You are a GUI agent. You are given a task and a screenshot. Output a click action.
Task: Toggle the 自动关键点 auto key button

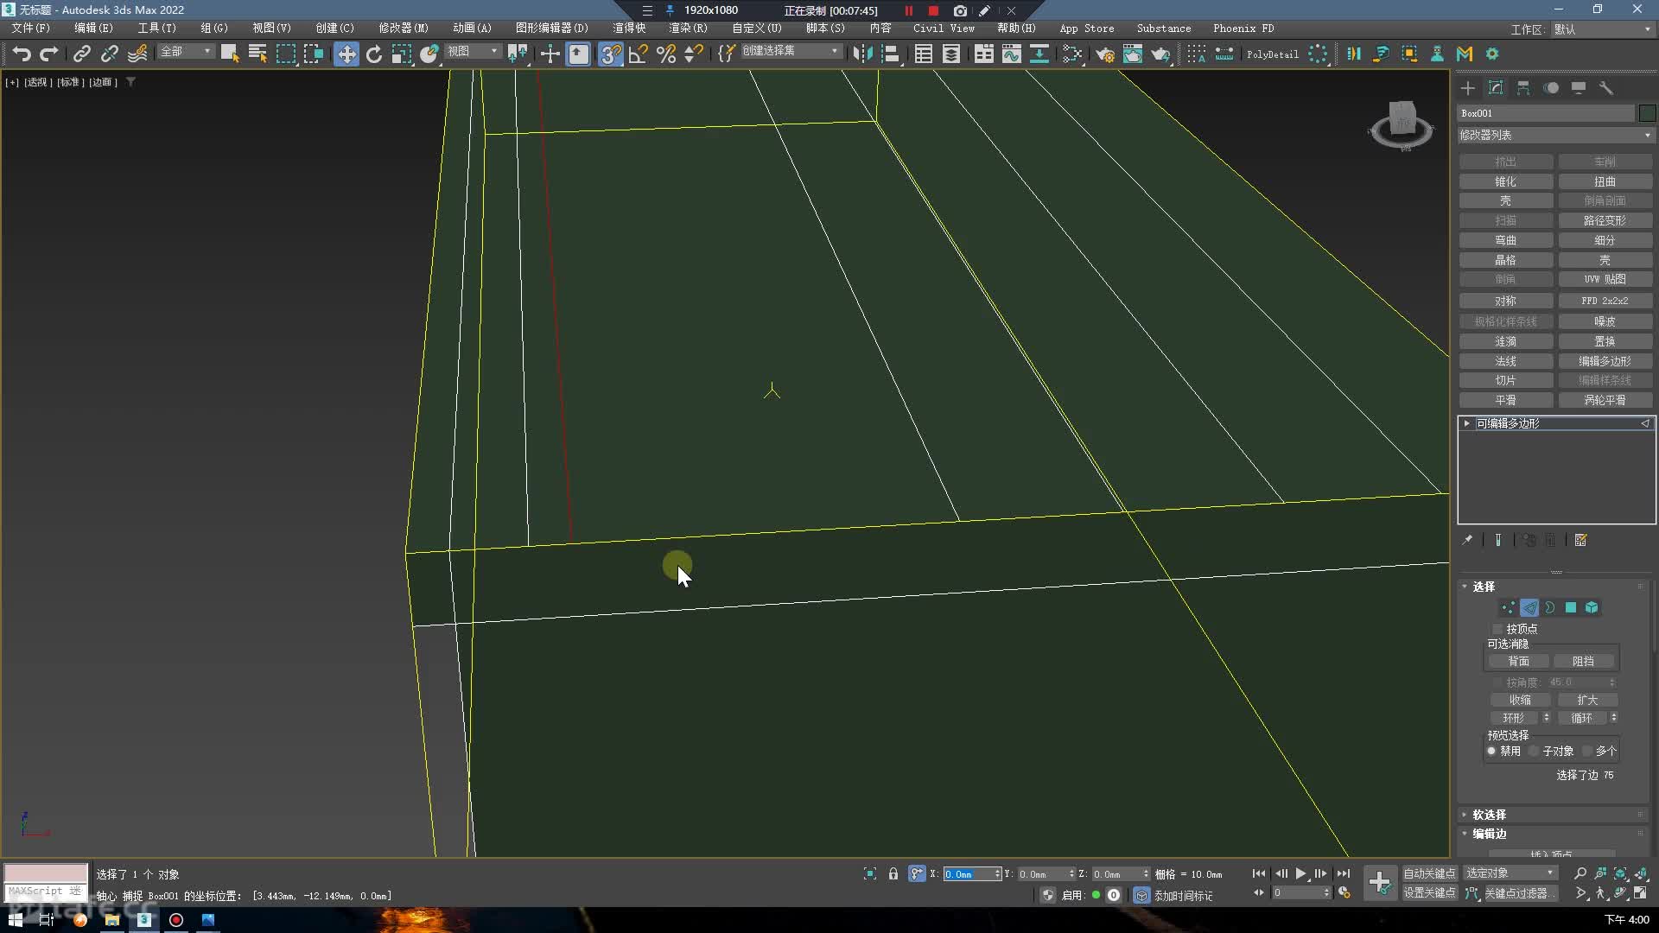pos(1429,873)
